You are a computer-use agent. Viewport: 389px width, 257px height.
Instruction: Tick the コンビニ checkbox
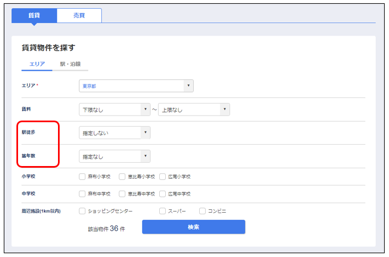click(x=202, y=210)
